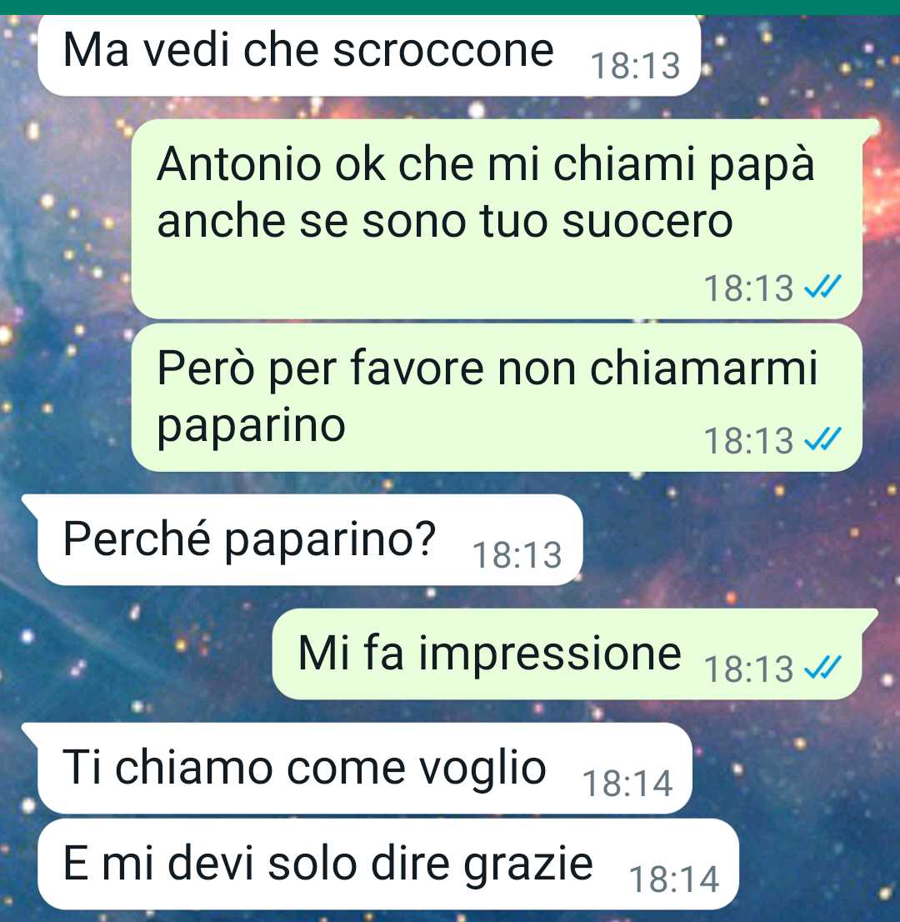900x922 pixels.
Task: Tap the 'Mi fa impressione' message bubble
Action: [567, 654]
